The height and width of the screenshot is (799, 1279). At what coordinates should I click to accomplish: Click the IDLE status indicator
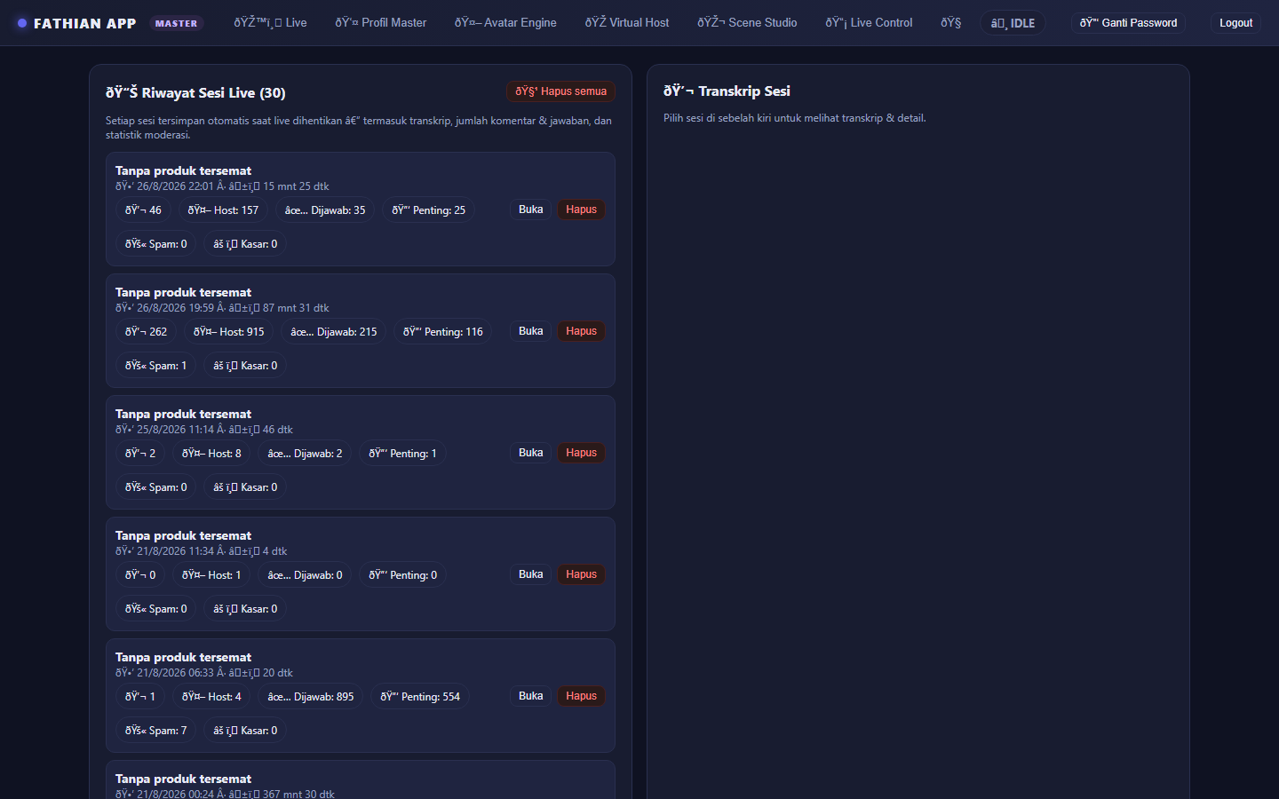click(x=1013, y=23)
